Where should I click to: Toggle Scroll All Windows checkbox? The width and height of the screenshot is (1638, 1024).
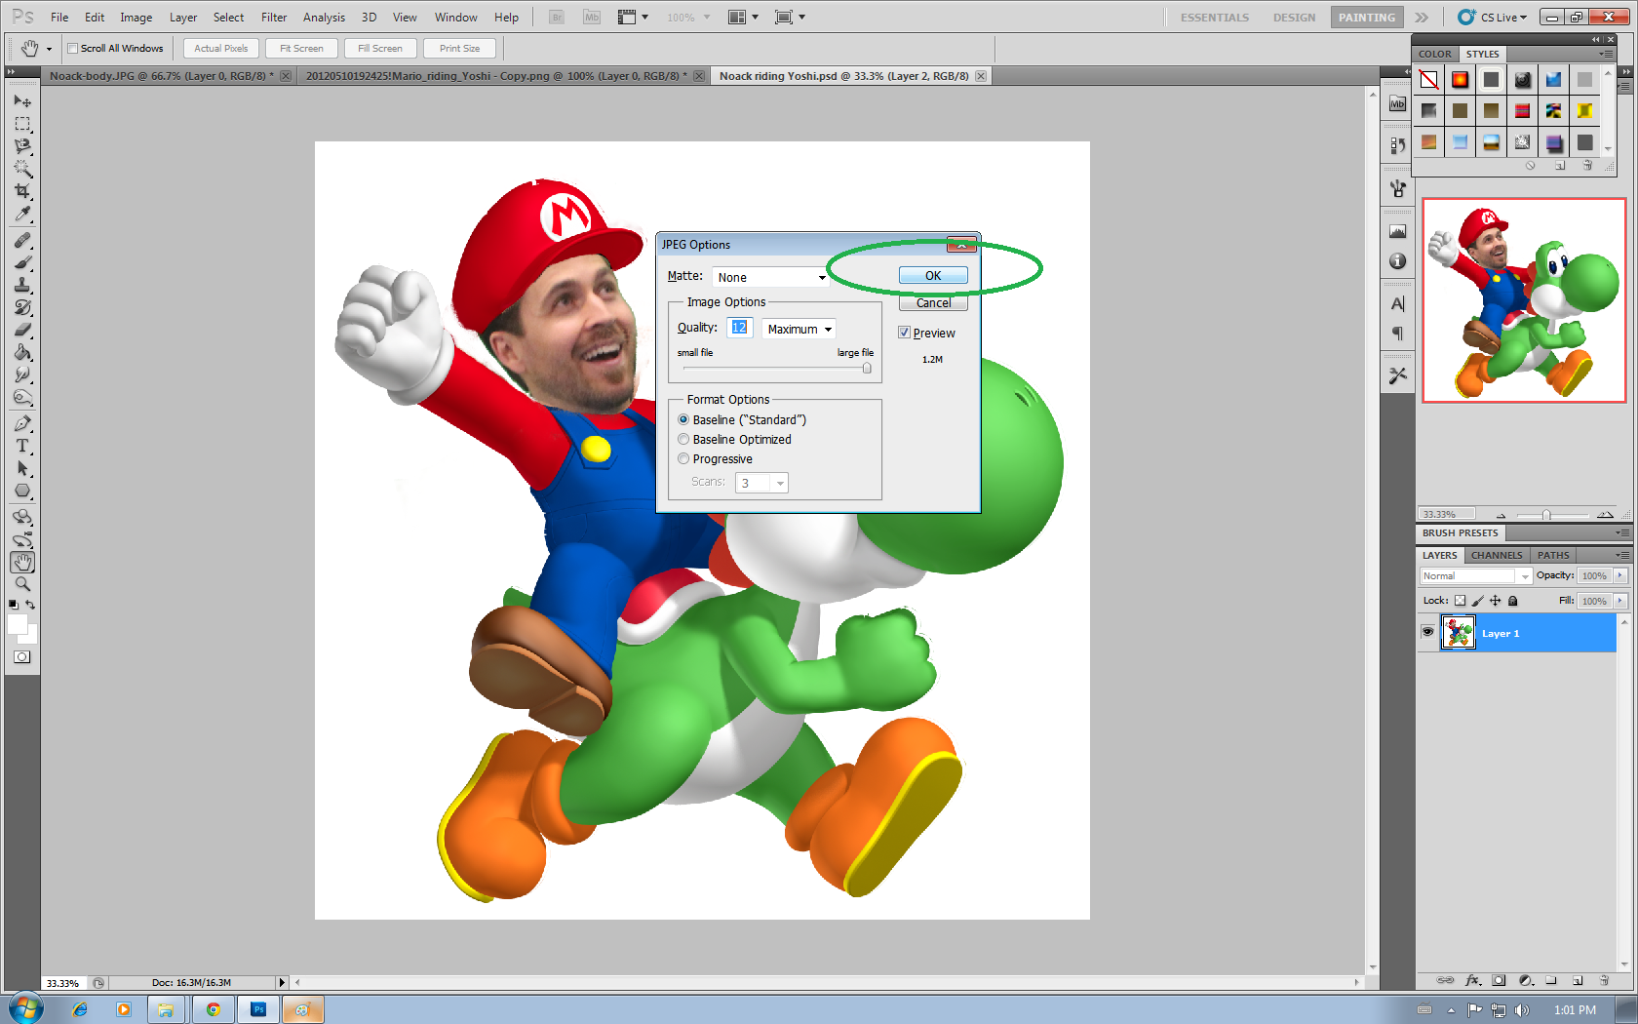click(x=72, y=48)
